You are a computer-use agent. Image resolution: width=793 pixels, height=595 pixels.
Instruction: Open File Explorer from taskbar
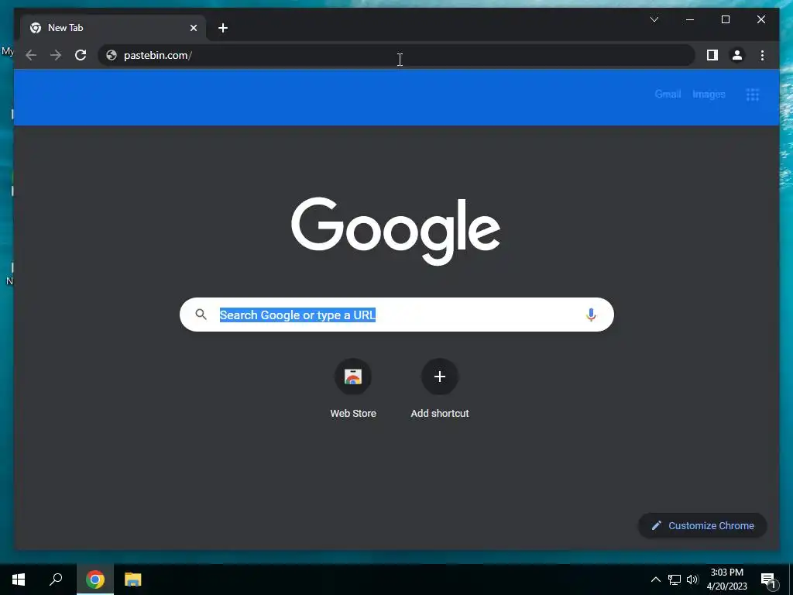coord(133,580)
